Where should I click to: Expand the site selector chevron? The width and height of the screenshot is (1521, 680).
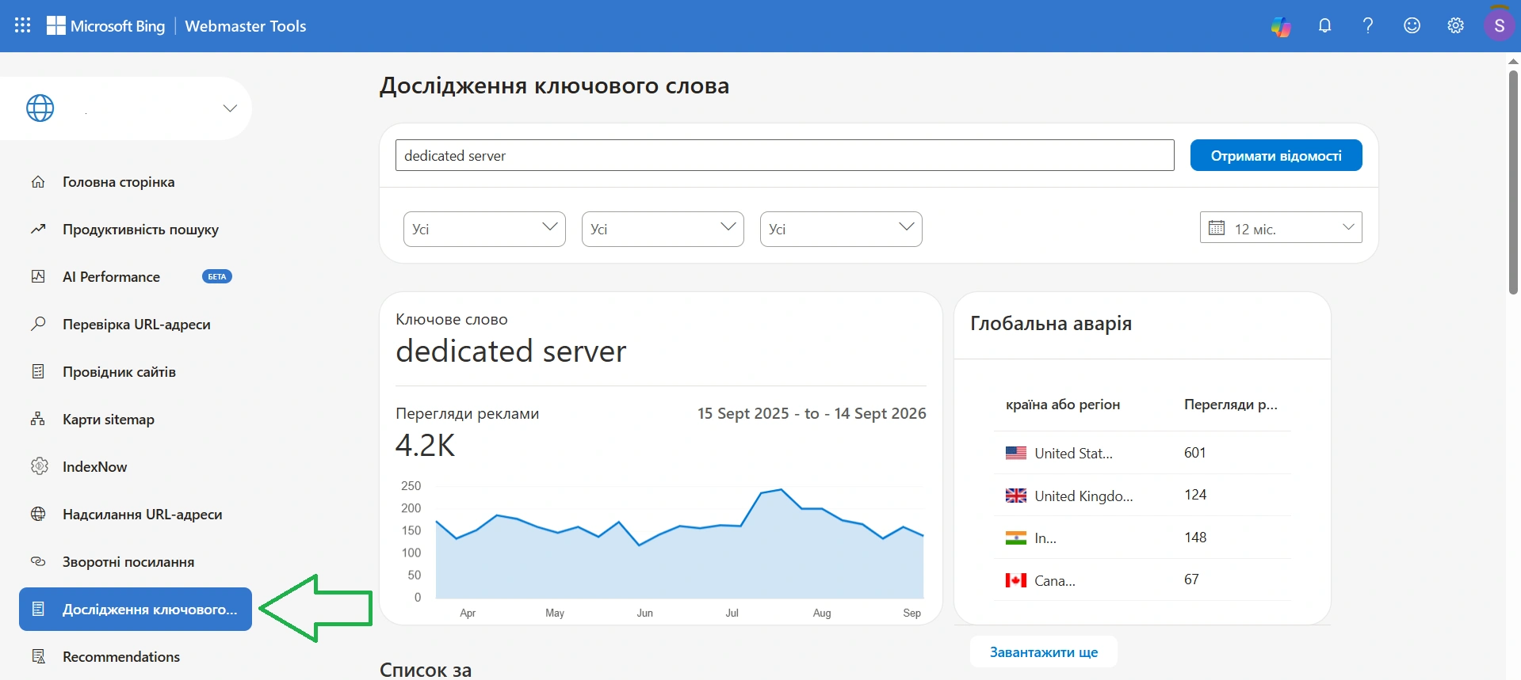[230, 108]
